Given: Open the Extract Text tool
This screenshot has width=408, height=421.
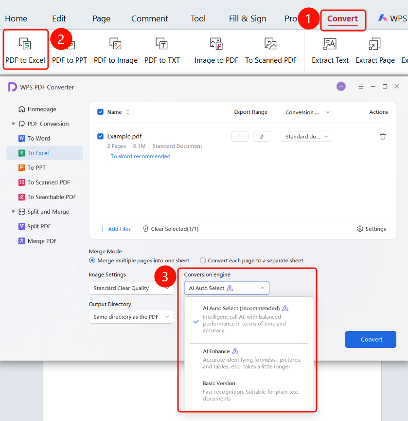Looking at the screenshot, I should (x=330, y=50).
